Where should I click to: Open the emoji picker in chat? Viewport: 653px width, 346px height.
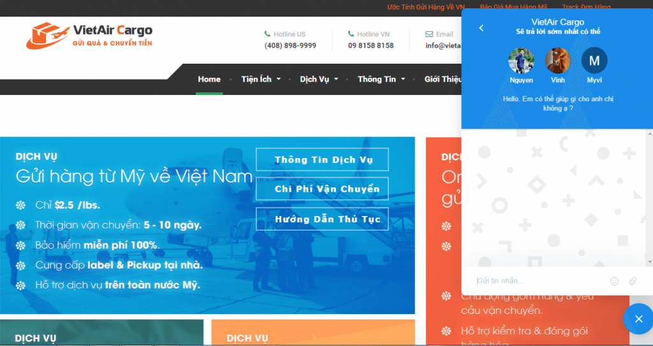click(x=614, y=281)
